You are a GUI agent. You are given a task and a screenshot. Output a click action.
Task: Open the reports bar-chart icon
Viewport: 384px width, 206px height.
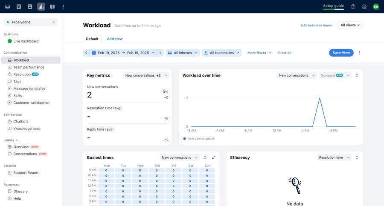click(x=41, y=7)
